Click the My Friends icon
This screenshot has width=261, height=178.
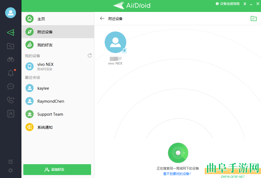(30, 45)
